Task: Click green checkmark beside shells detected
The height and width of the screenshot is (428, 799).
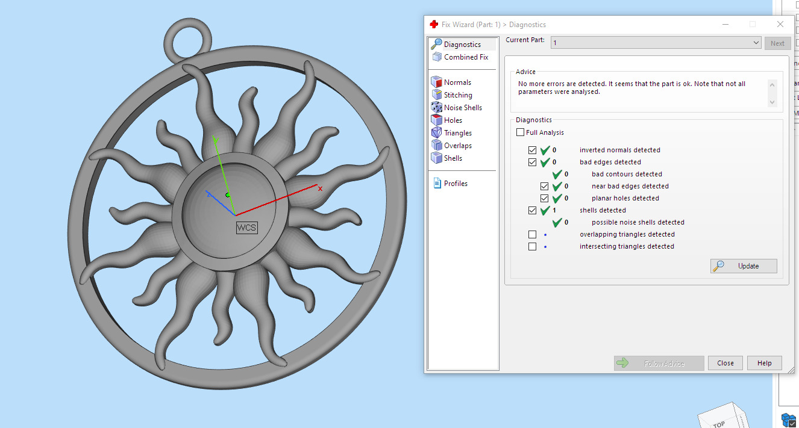Action: 545,210
